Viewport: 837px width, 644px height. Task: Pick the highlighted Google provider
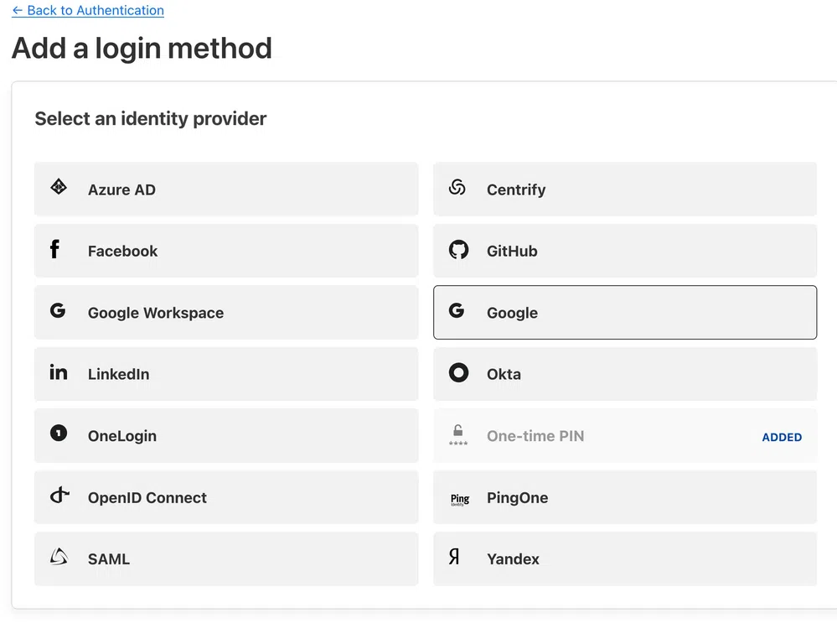[625, 312]
